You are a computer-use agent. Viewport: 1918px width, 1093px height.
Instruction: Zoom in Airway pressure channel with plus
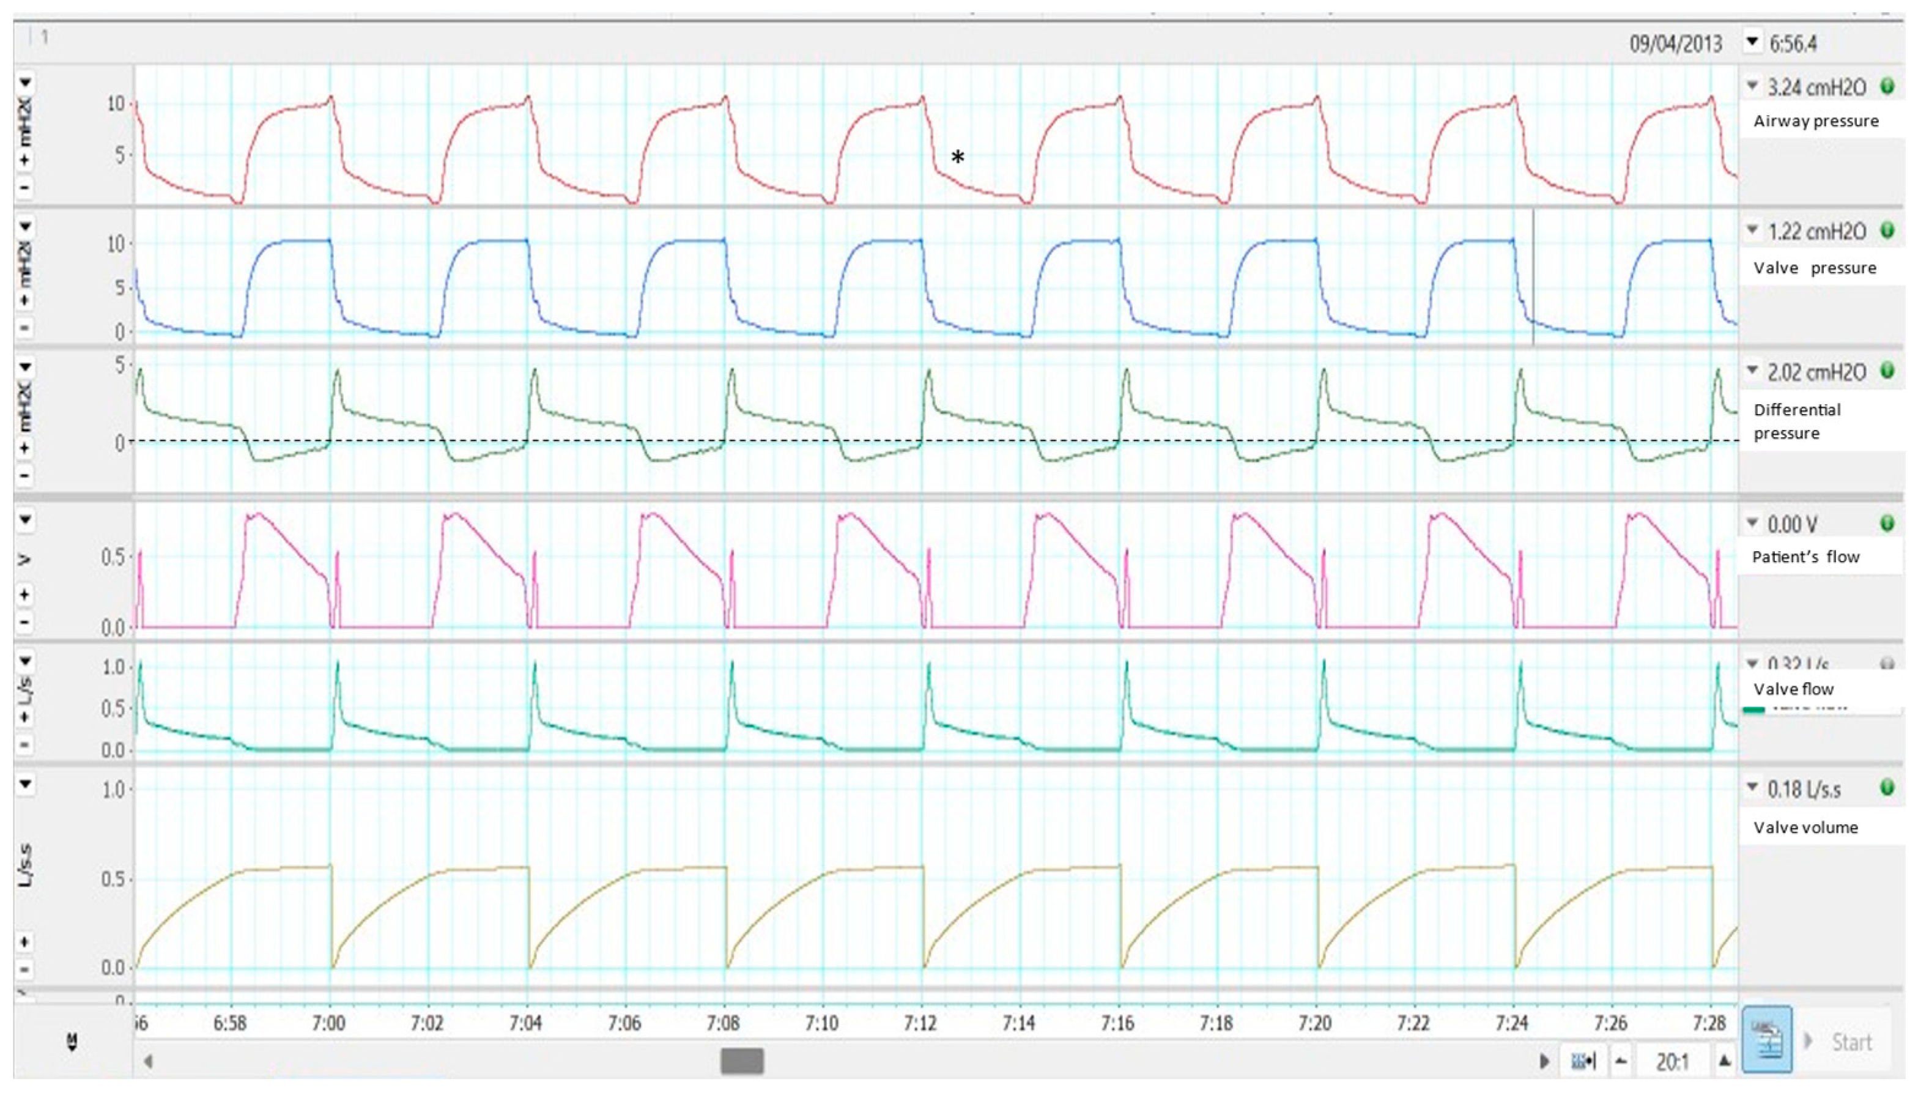(24, 160)
